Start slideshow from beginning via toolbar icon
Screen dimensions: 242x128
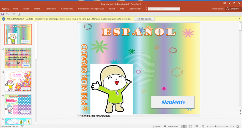pyautogui.click(x=19, y=14)
